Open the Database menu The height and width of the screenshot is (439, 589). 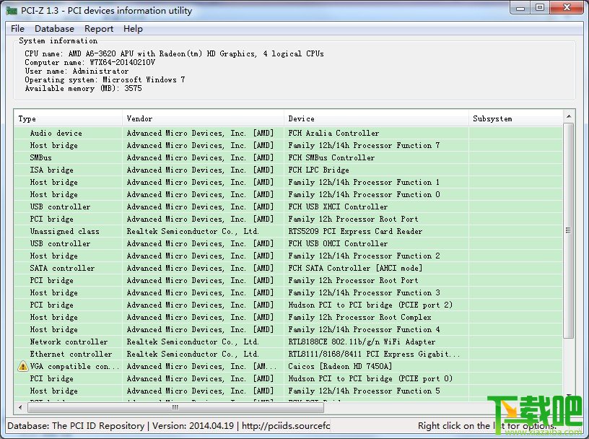tap(54, 29)
